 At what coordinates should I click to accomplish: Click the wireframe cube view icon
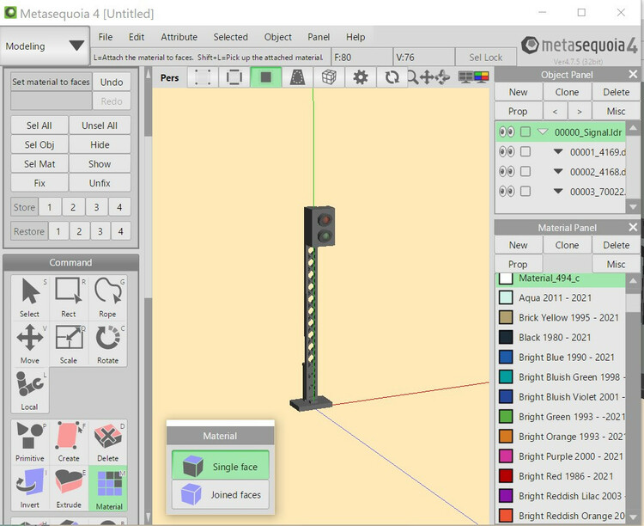tap(329, 77)
